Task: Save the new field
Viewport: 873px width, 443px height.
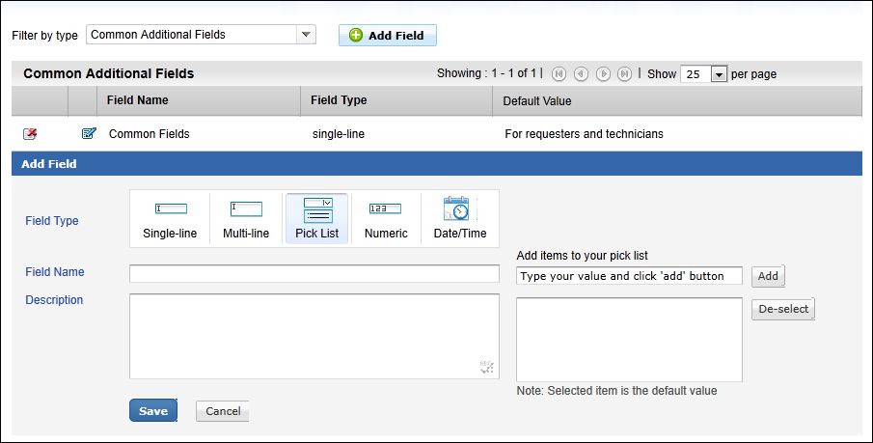Action: 152,411
